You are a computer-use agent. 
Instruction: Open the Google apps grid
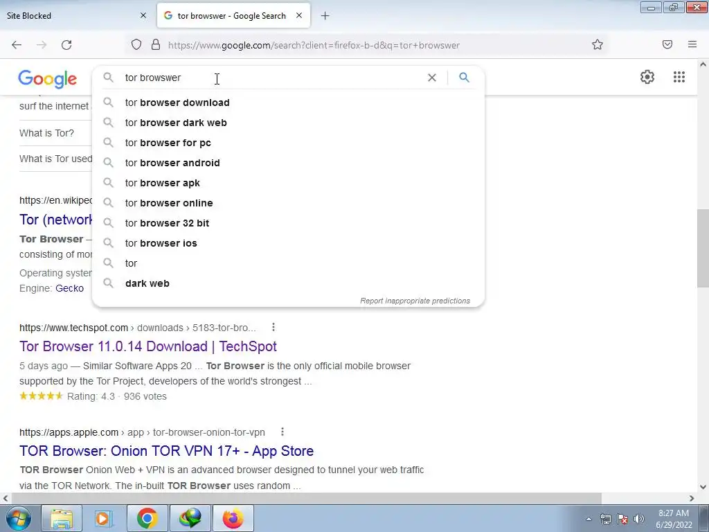pos(679,77)
